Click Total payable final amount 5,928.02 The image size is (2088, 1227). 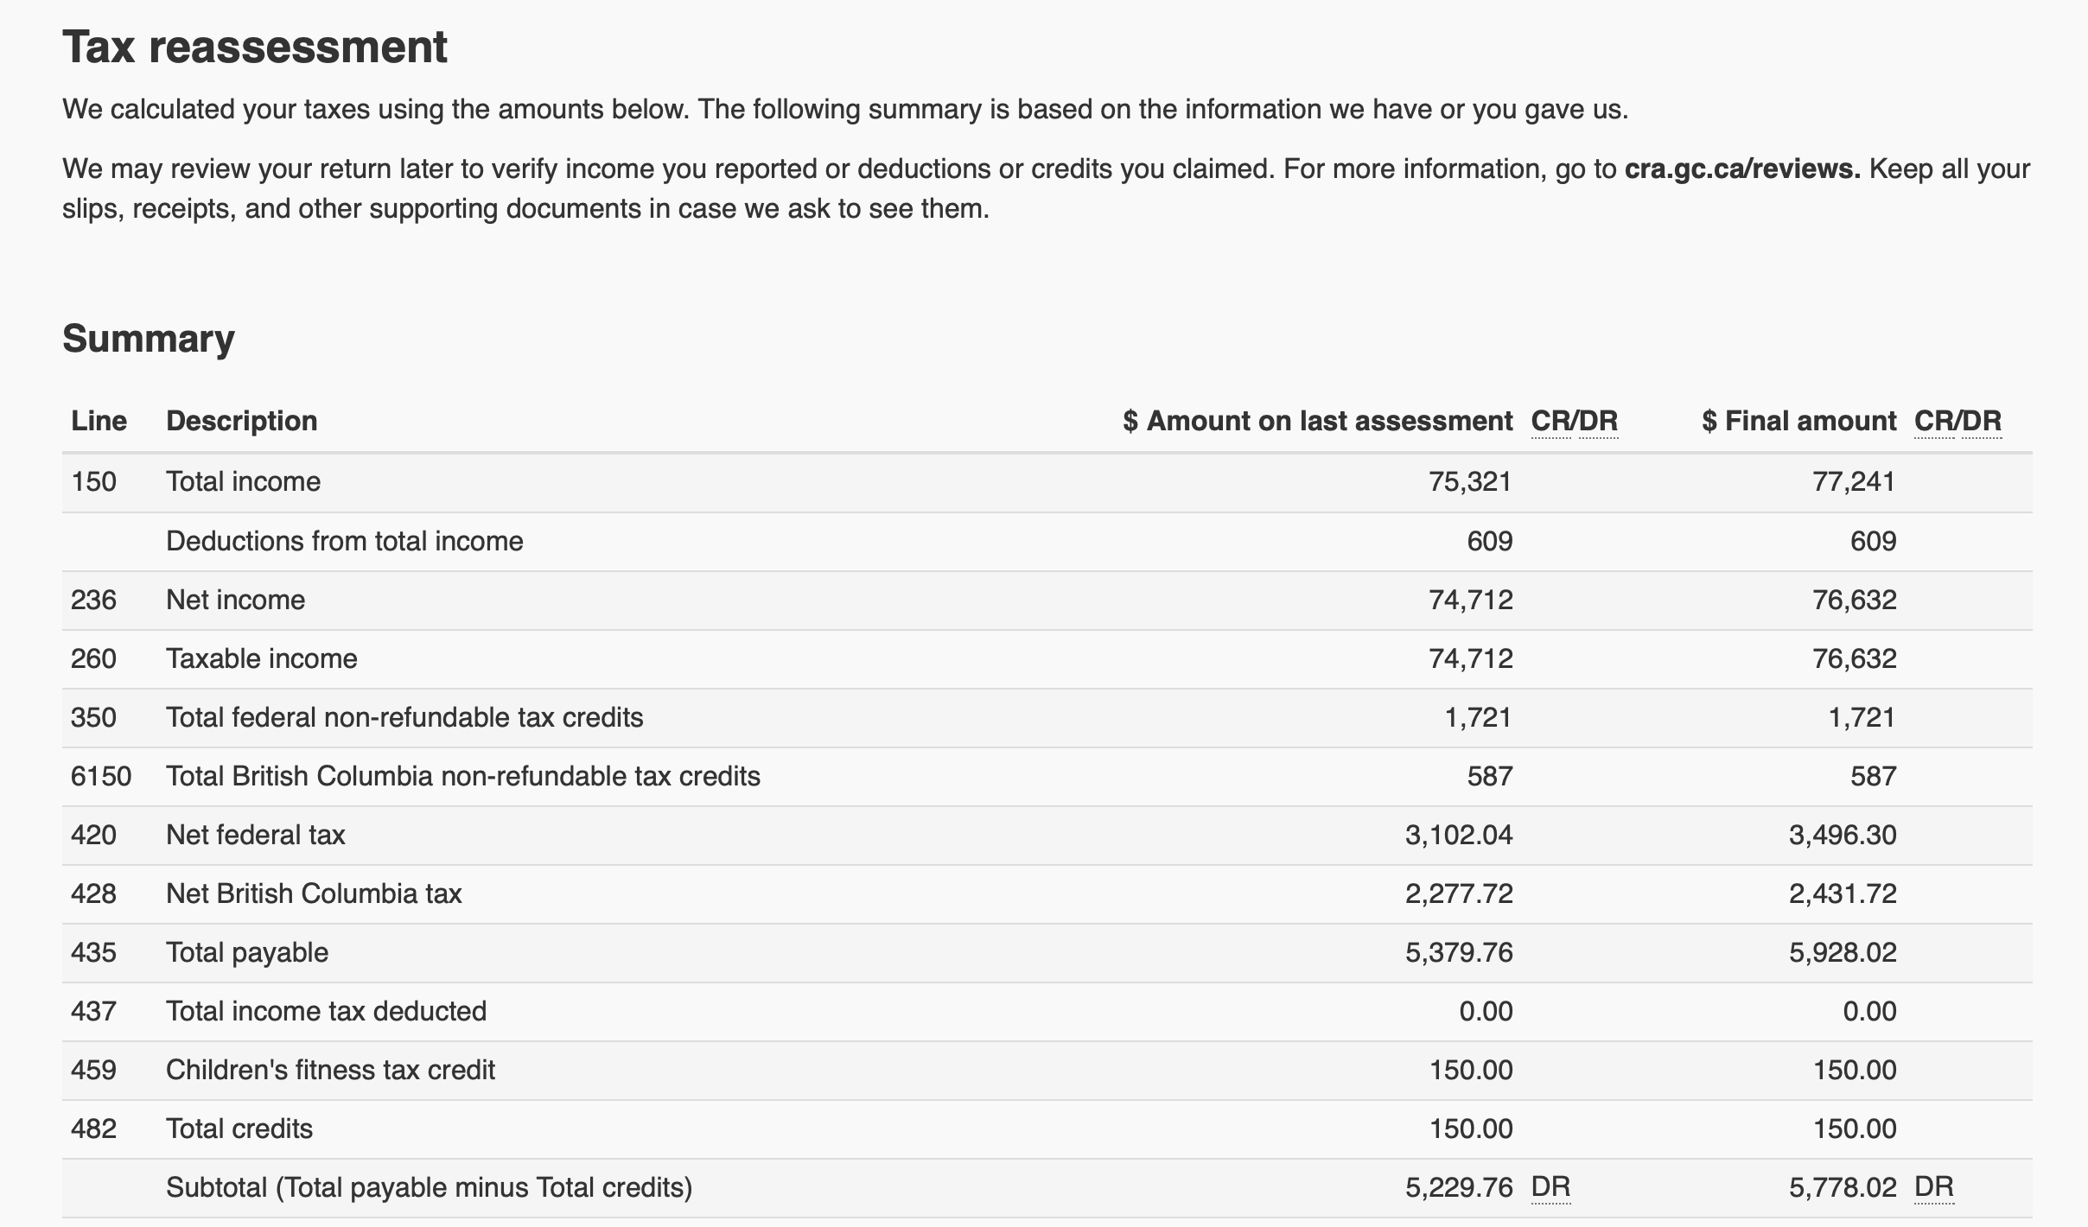[x=1843, y=953]
